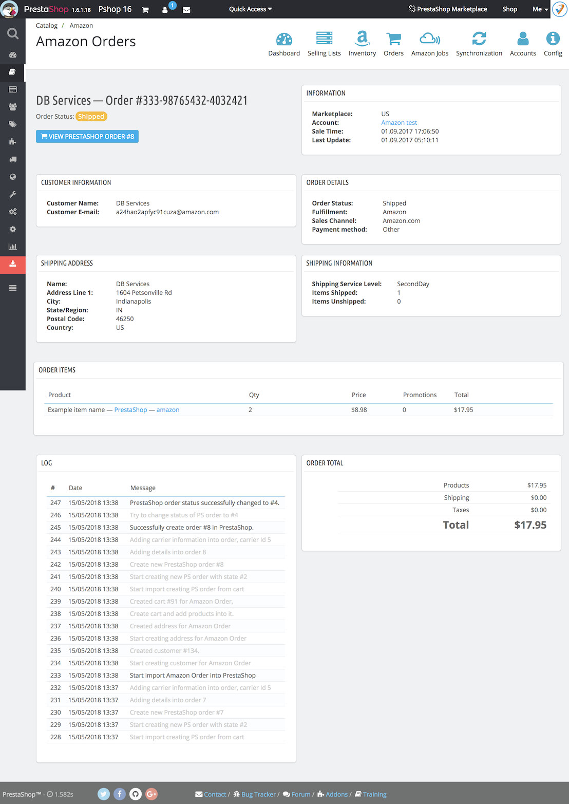Click the PrestaShop penguin logo
This screenshot has width=569, height=804.
click(10, 9)
